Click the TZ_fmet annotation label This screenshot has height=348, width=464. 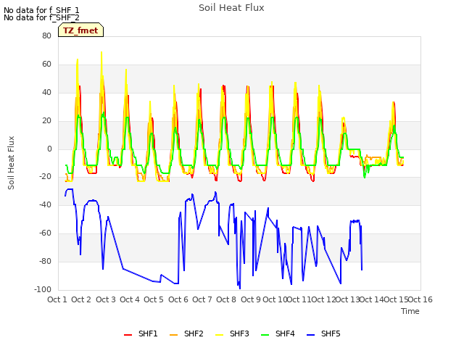[80, 30]
